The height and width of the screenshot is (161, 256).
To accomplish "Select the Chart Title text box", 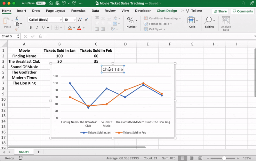I will [x=113, y=69].
